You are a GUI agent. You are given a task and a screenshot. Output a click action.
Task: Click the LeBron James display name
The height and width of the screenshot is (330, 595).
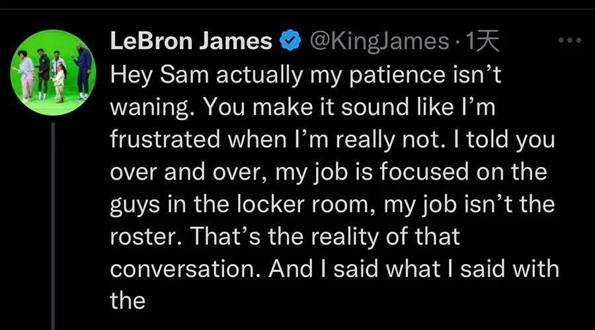pyautogui.click(x=191, y=42)
